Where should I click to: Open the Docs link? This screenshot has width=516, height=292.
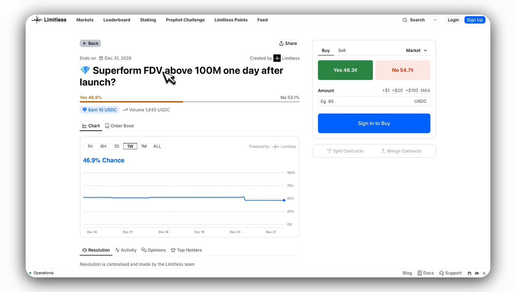coord(426,273)
